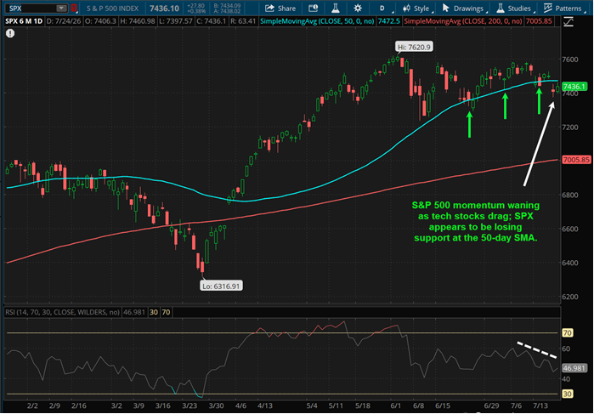Click the RSI (14, 70, 30, CLOSE, WILDERS, no) label
The height and width of the screenshot is (414, 594).
tap(62, 312)
